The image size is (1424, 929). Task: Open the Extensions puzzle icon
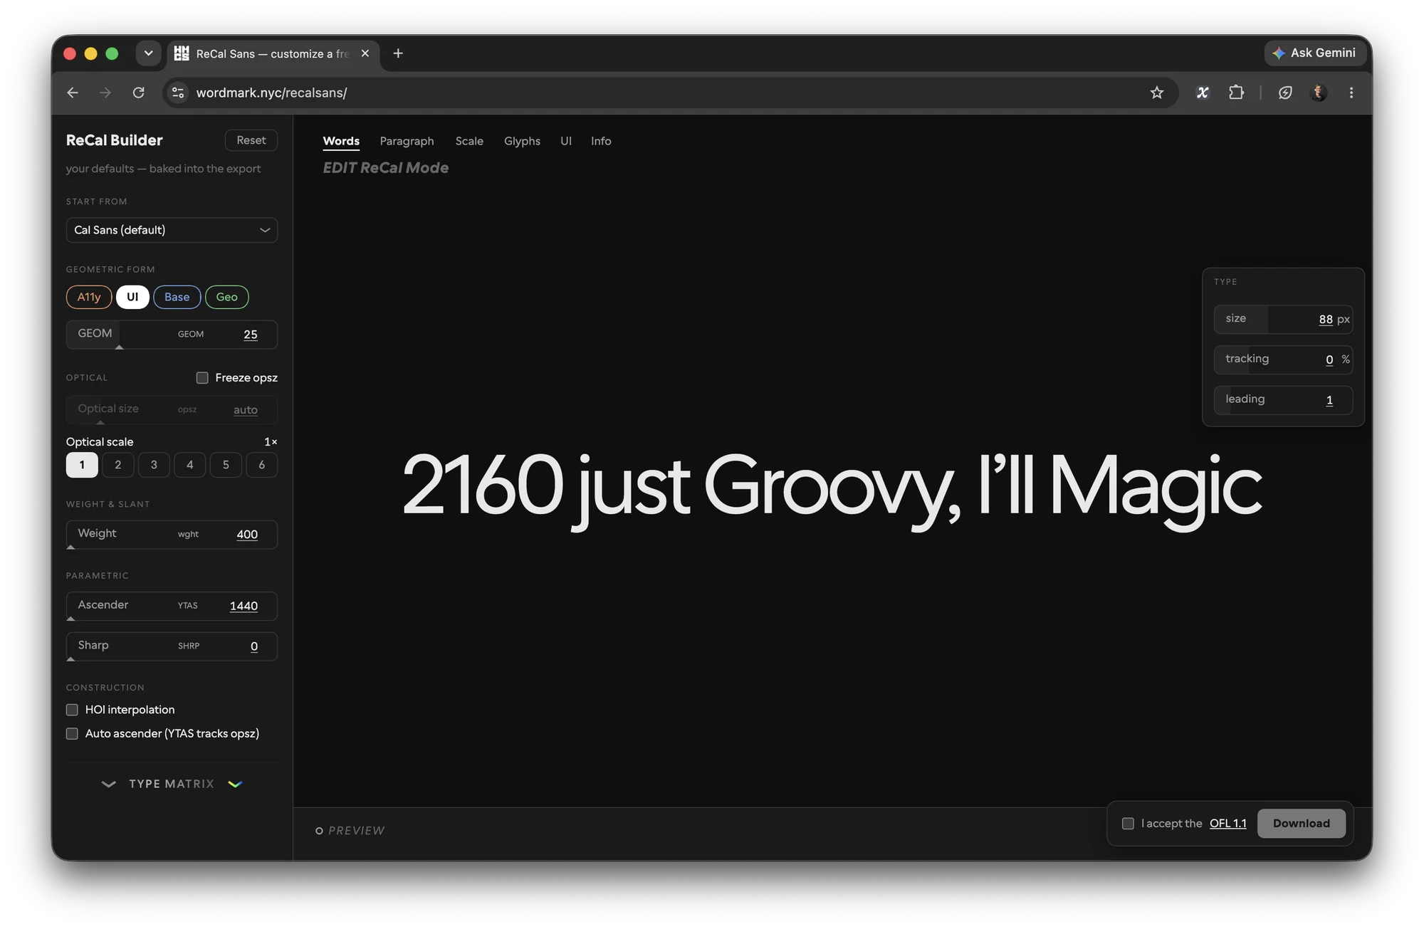click(x=1237, y=93)
